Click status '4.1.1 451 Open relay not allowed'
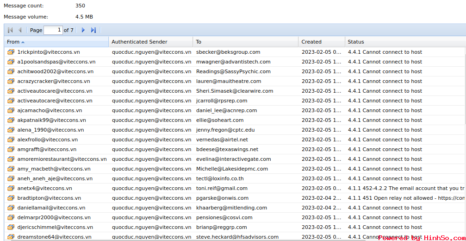The image size is (466, 241). coord(407,198)
